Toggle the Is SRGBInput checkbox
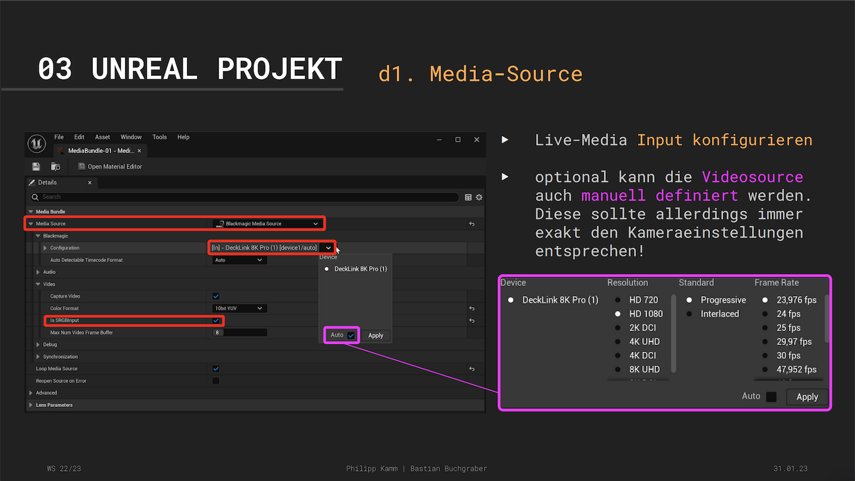The height and width of the screenshot is (481, 855). click(216, 320)
